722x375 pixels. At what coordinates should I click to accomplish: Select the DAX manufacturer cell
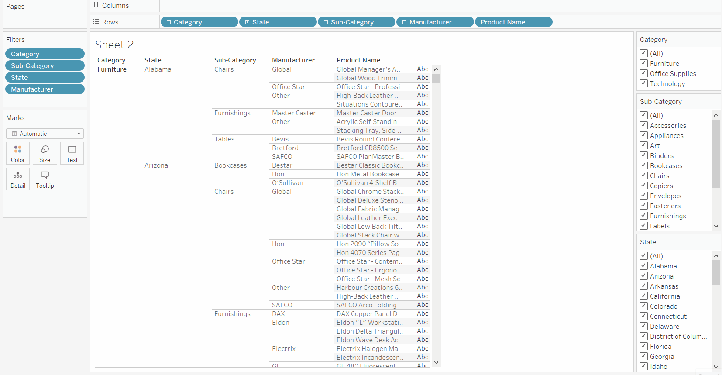point(278,314)
